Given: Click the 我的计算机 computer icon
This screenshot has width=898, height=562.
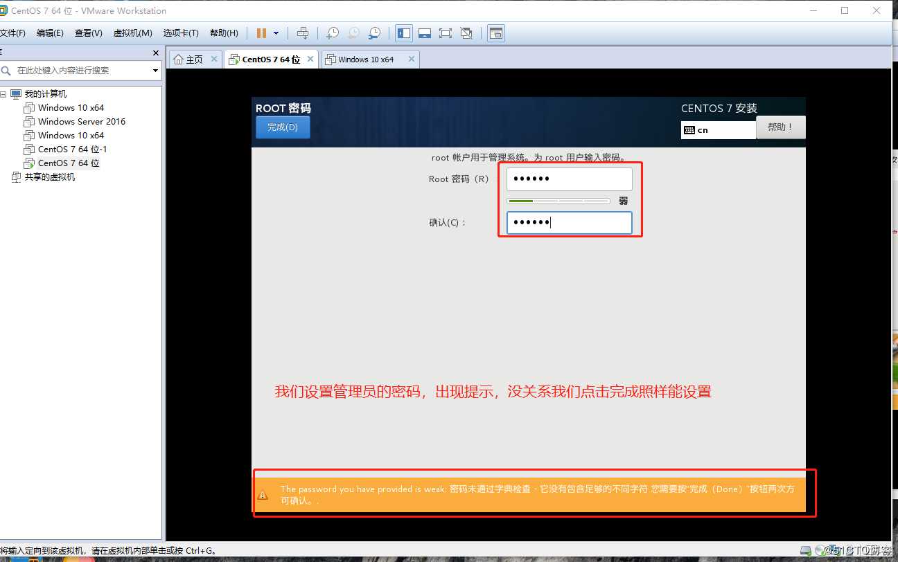Looking at the screenshot, I should click(16, 94).
